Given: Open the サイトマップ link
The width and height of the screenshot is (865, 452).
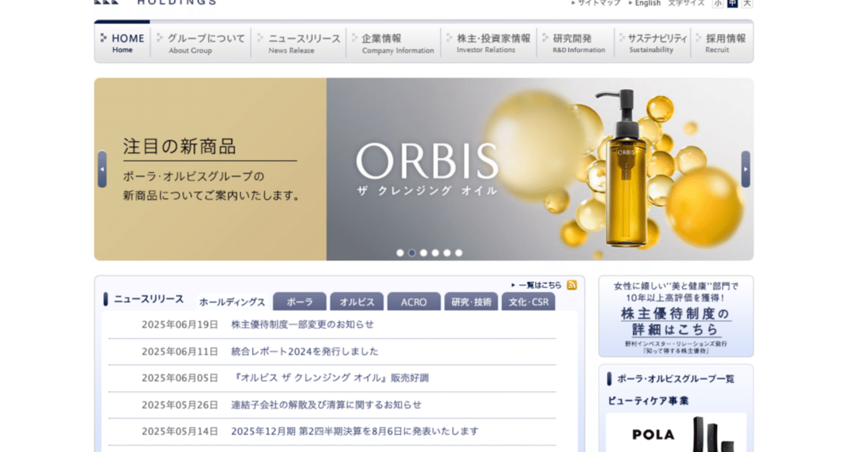Looking at the screenshot, I should click(597, 3).
